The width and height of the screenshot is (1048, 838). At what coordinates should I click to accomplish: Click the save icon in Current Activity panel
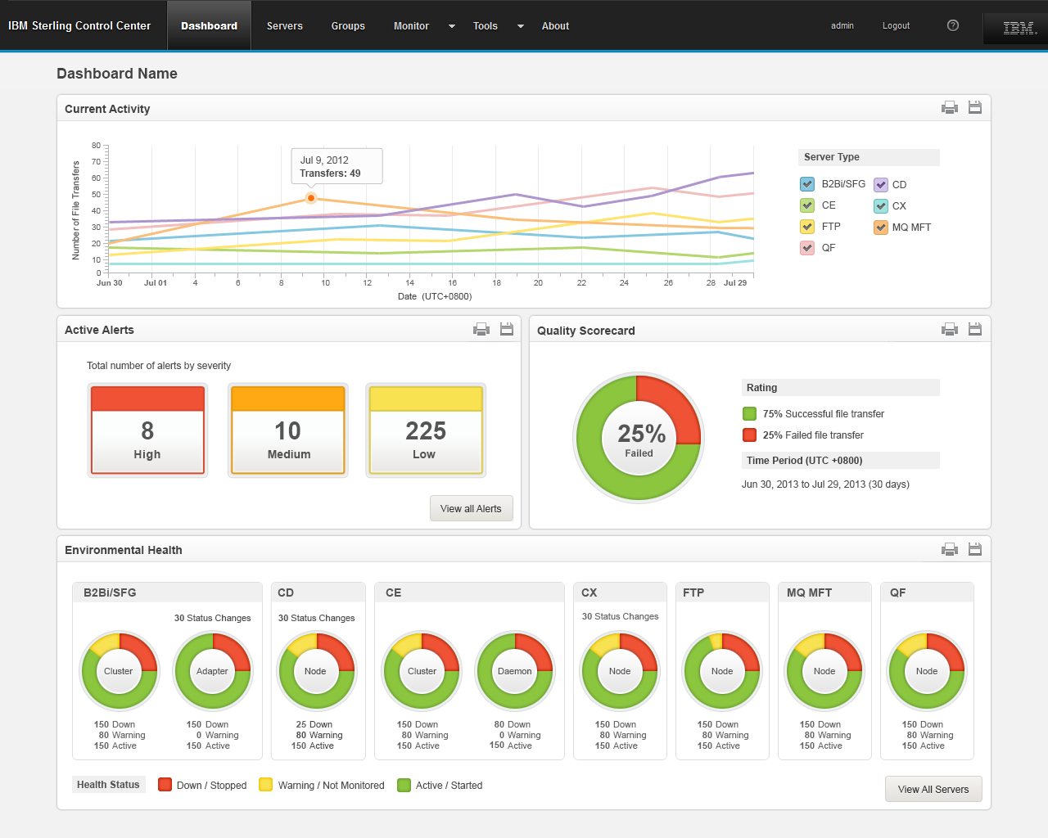click(x=974, y=107)
